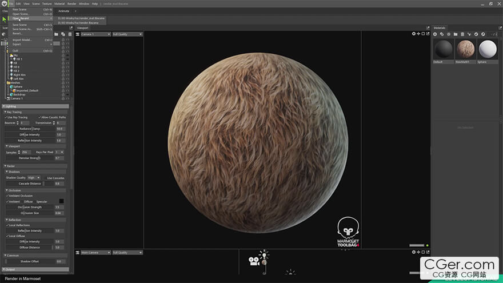Click the trash icon in Scene panel toolbar
This screenshot has width=503, height=283.
point(69,34)
